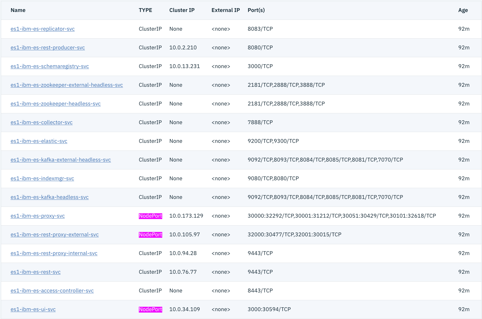View the es1-ibm-es-indexmgr-svc service
Screen dimensions: 482x319
pyautogui.click(x=42, y=178)
